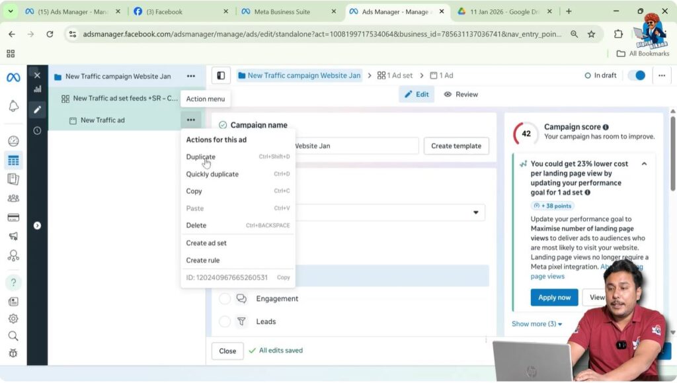The width and height of the screenshot is (677, 383).
Task: Click the green help question mark icon
Action: click(13, 282)
